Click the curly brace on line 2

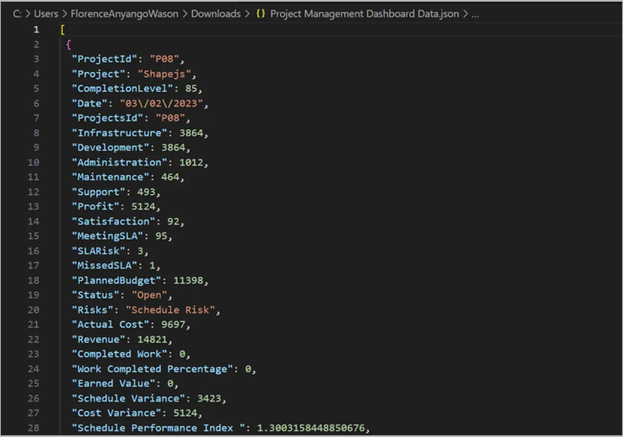click(68, 44)
